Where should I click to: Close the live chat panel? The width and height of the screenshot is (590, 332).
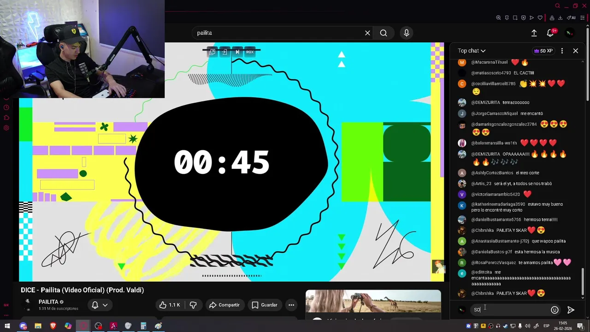[x=575, y=51]
